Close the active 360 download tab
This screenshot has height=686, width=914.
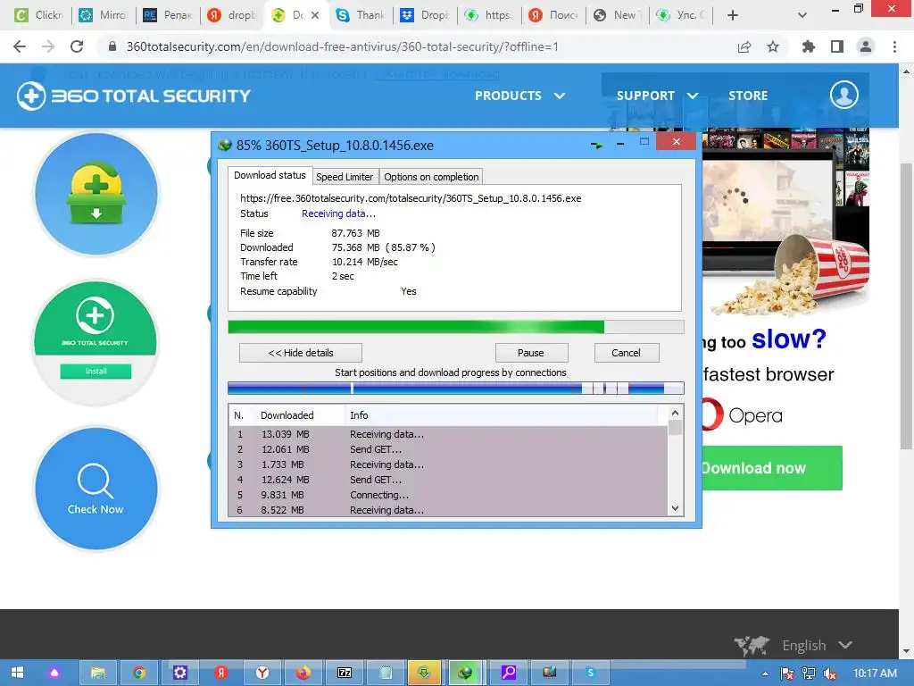[x=315, y=15]
